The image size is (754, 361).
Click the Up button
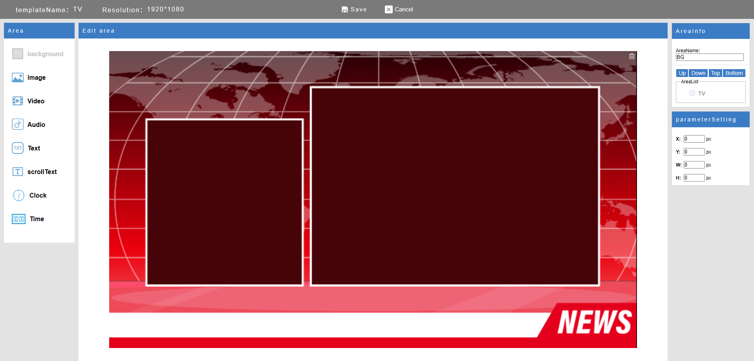click(682, 73)
